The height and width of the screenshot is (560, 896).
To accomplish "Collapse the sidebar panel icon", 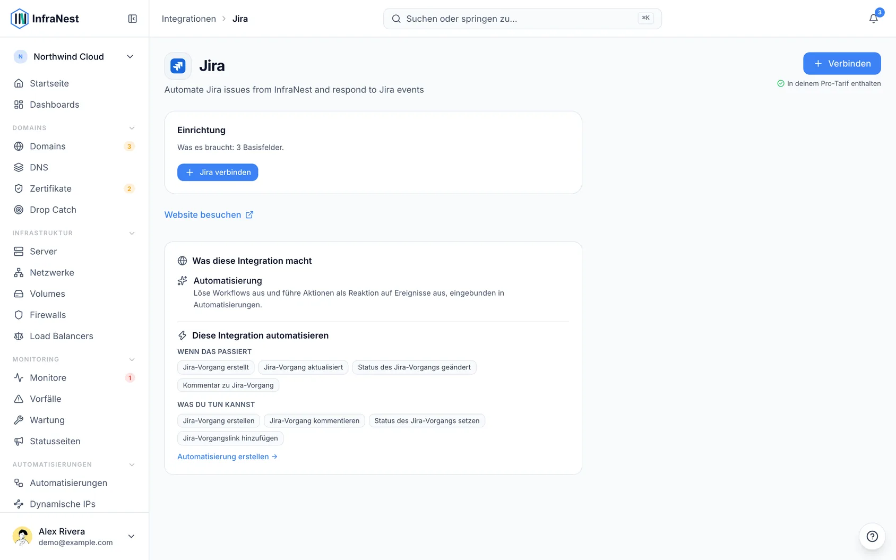I will (133, 19).
